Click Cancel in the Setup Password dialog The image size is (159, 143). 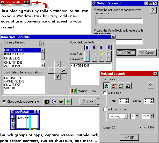[x=147, y=53]
